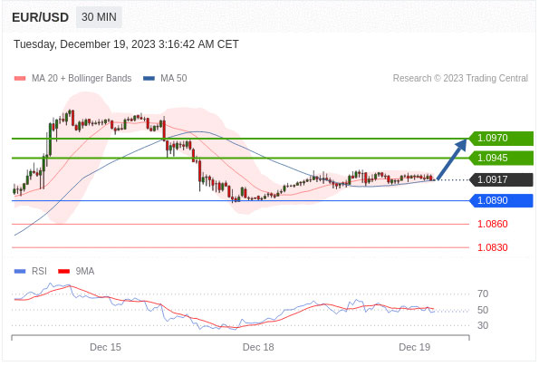Click the 9MA red legend swatch
539x366 pixels.
64,271
